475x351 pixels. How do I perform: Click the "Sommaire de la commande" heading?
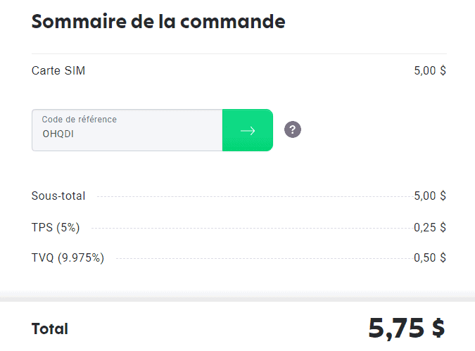[158, 21]
